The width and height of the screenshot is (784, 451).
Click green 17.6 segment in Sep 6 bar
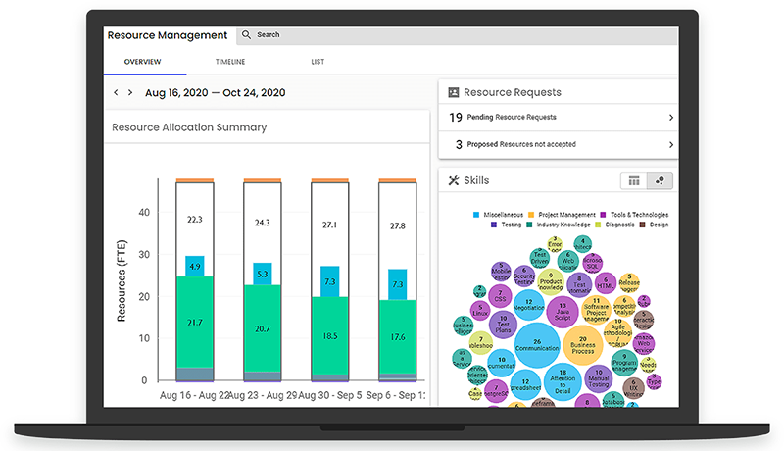398,336
